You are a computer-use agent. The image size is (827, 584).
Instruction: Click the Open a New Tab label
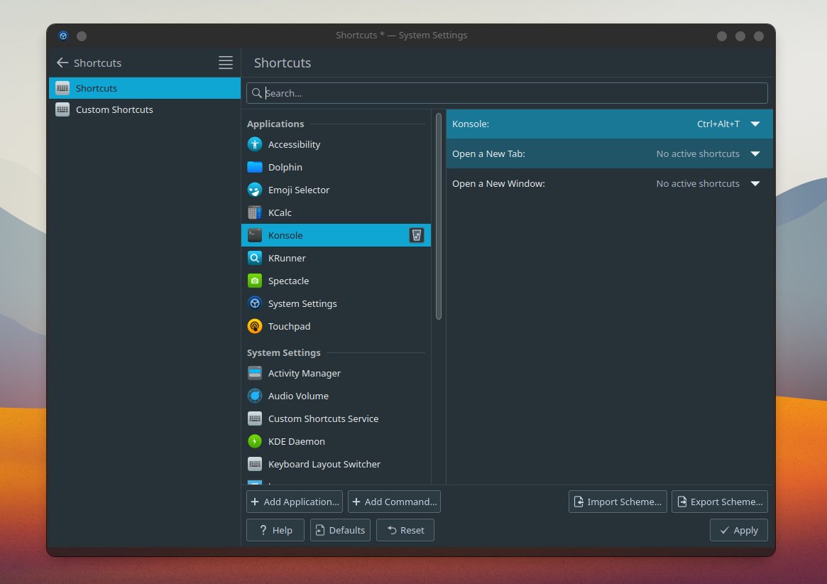[x=488, y=153]
